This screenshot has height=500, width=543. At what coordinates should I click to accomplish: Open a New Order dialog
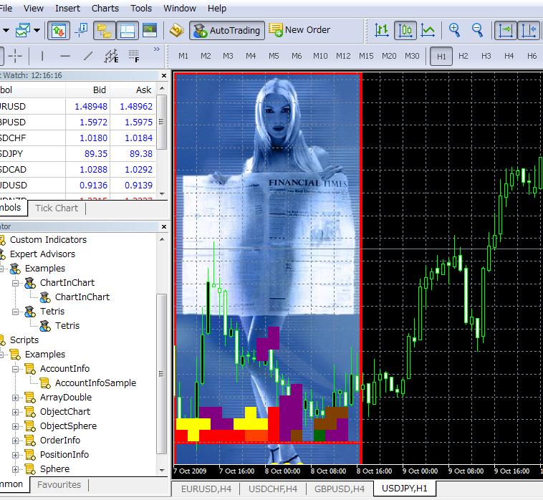[299, 30]
